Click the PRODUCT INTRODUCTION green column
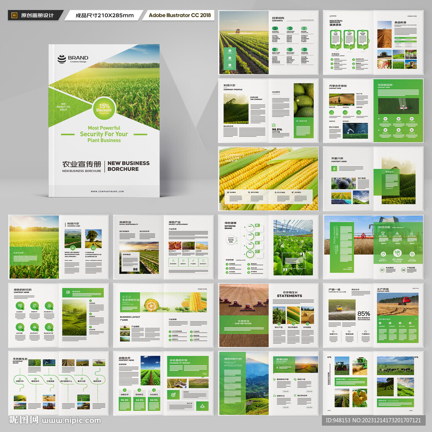 (232, 383)
